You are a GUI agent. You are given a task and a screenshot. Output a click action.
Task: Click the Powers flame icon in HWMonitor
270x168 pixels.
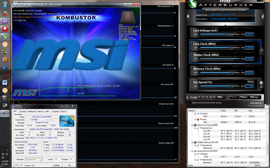click(x=198, y=119)
